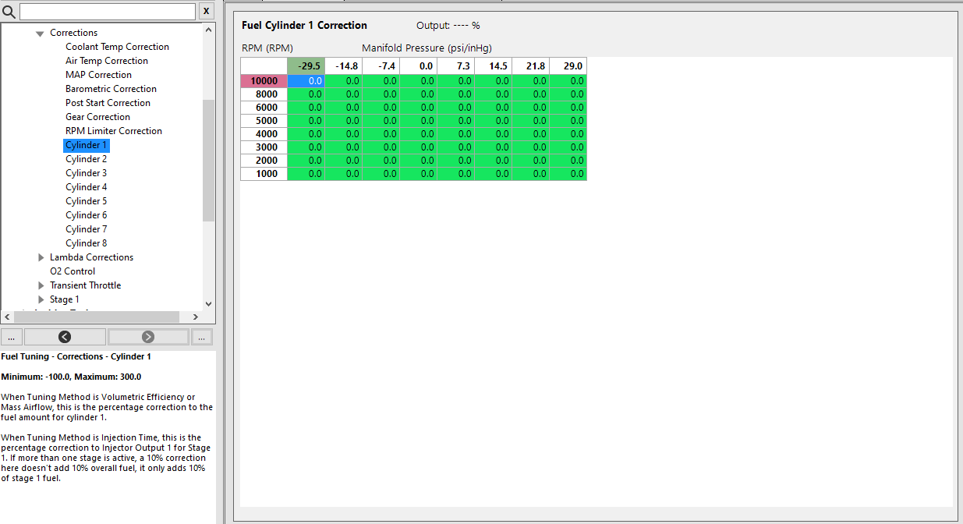Select the 14.5 pressure column header

point(494,66)
